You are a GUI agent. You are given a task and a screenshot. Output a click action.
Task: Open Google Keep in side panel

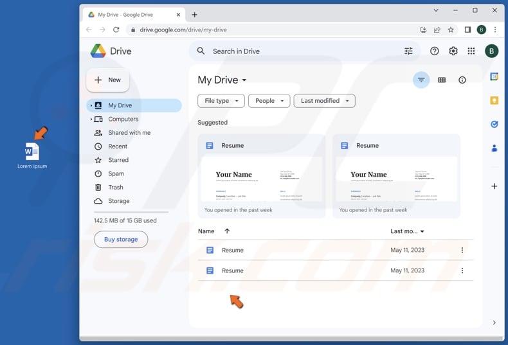tap(494, 101)
